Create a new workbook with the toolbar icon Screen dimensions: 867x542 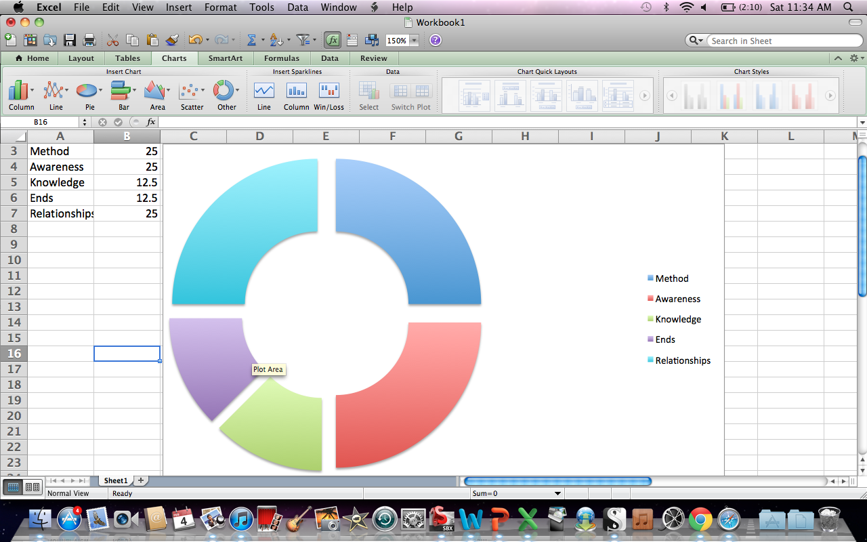click(10, 40)
